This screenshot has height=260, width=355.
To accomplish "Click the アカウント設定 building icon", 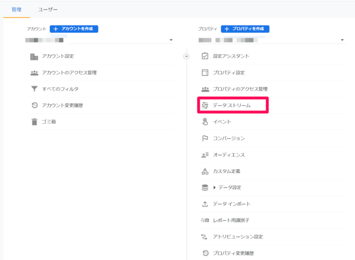I will 34,57.
